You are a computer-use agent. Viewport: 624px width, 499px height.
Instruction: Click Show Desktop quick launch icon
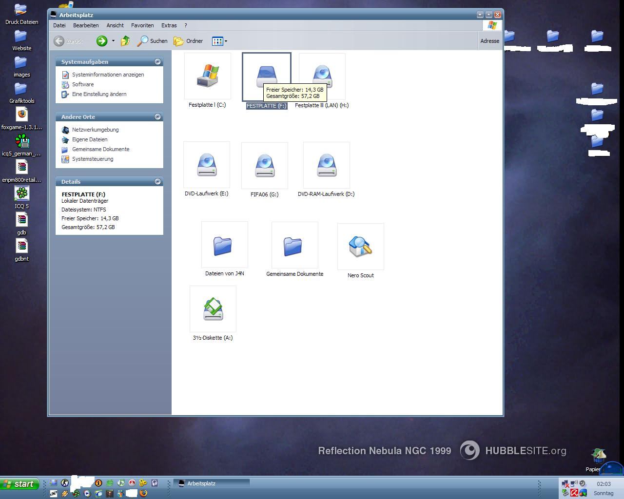coord(54,483)
